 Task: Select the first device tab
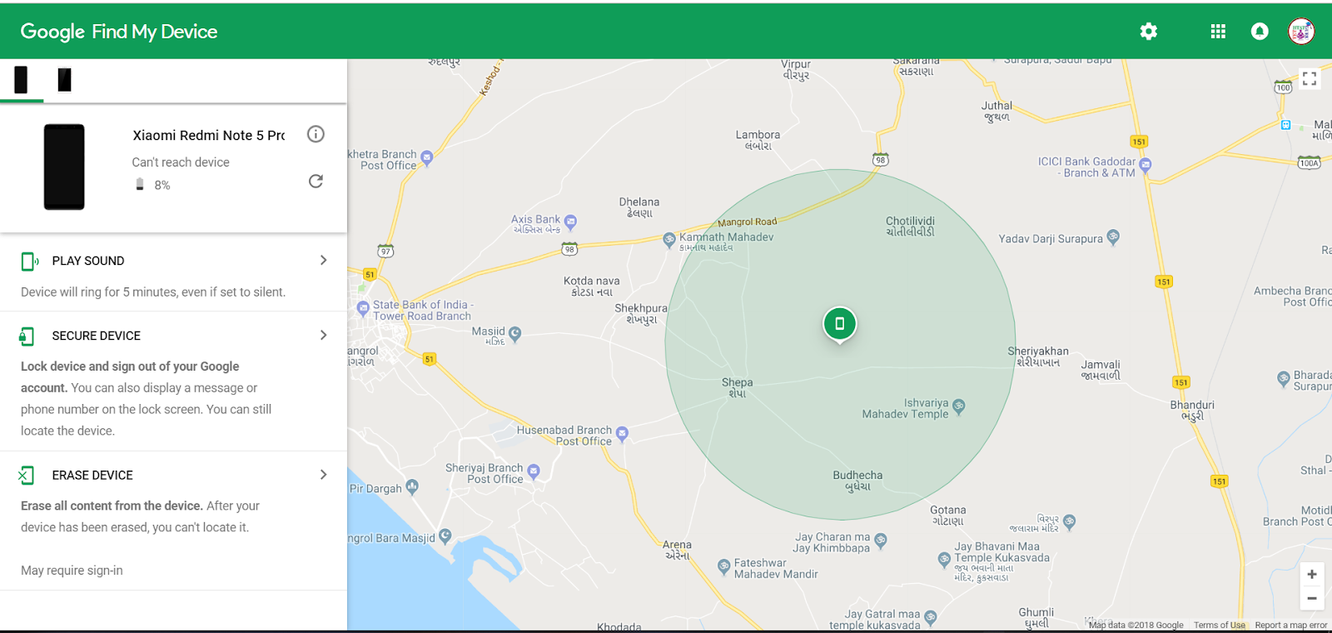pyautogui.click(x=22, y=80)
